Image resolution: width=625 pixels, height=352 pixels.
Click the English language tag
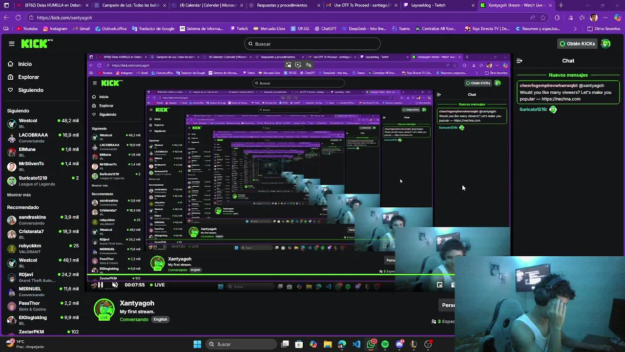pos(160,319)
